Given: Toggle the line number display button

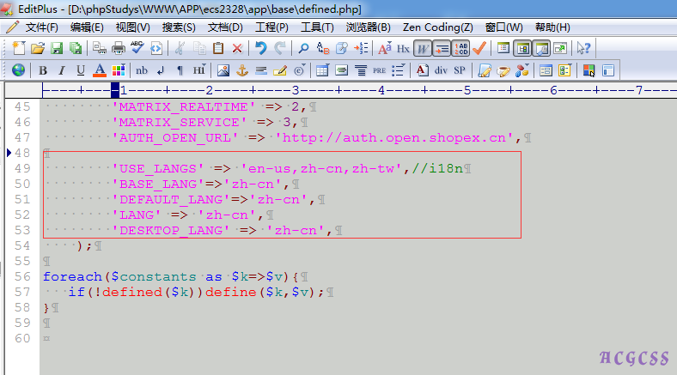Looking at the screenshot, I should coord(460,48).
